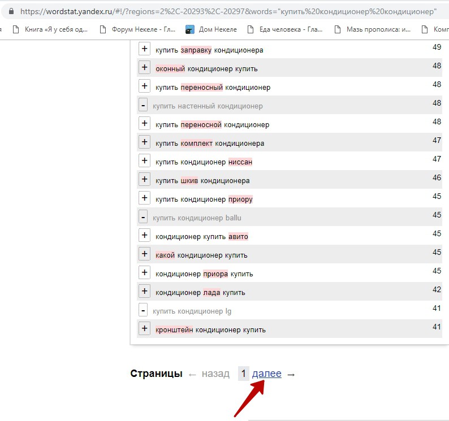The height and width of the screenshot is (421, 449).
Task: Open query 'кондиционер приора купить'
Action: [204, 274]
